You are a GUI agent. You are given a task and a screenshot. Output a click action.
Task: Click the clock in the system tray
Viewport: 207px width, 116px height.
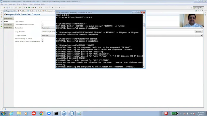[x=201, y=113]
